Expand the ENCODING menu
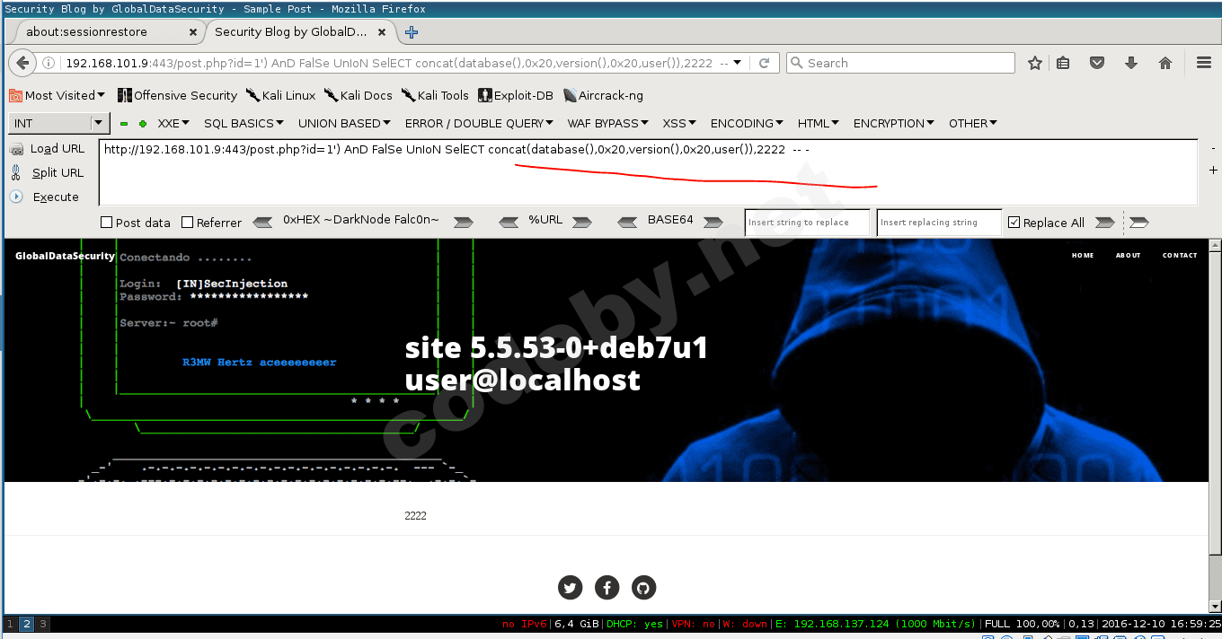 click(748, 124)
